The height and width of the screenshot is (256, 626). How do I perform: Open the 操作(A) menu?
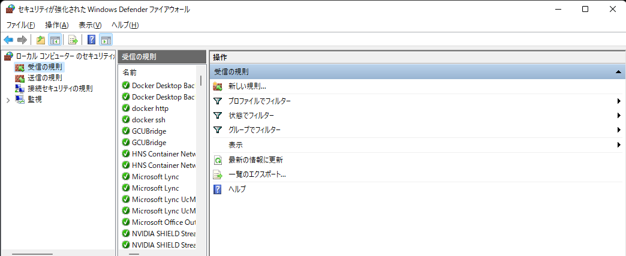56,25
